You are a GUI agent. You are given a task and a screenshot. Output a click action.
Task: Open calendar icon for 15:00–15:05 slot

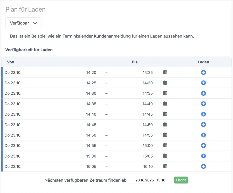coord(165,156)
